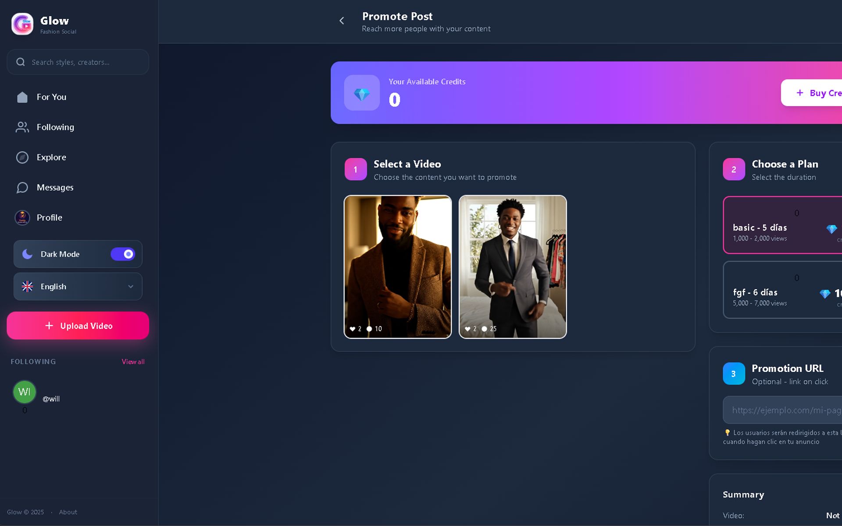The image size is (842, 526).
Task: Click the Messages chat bubble icon
Action: tap(22, 188)
